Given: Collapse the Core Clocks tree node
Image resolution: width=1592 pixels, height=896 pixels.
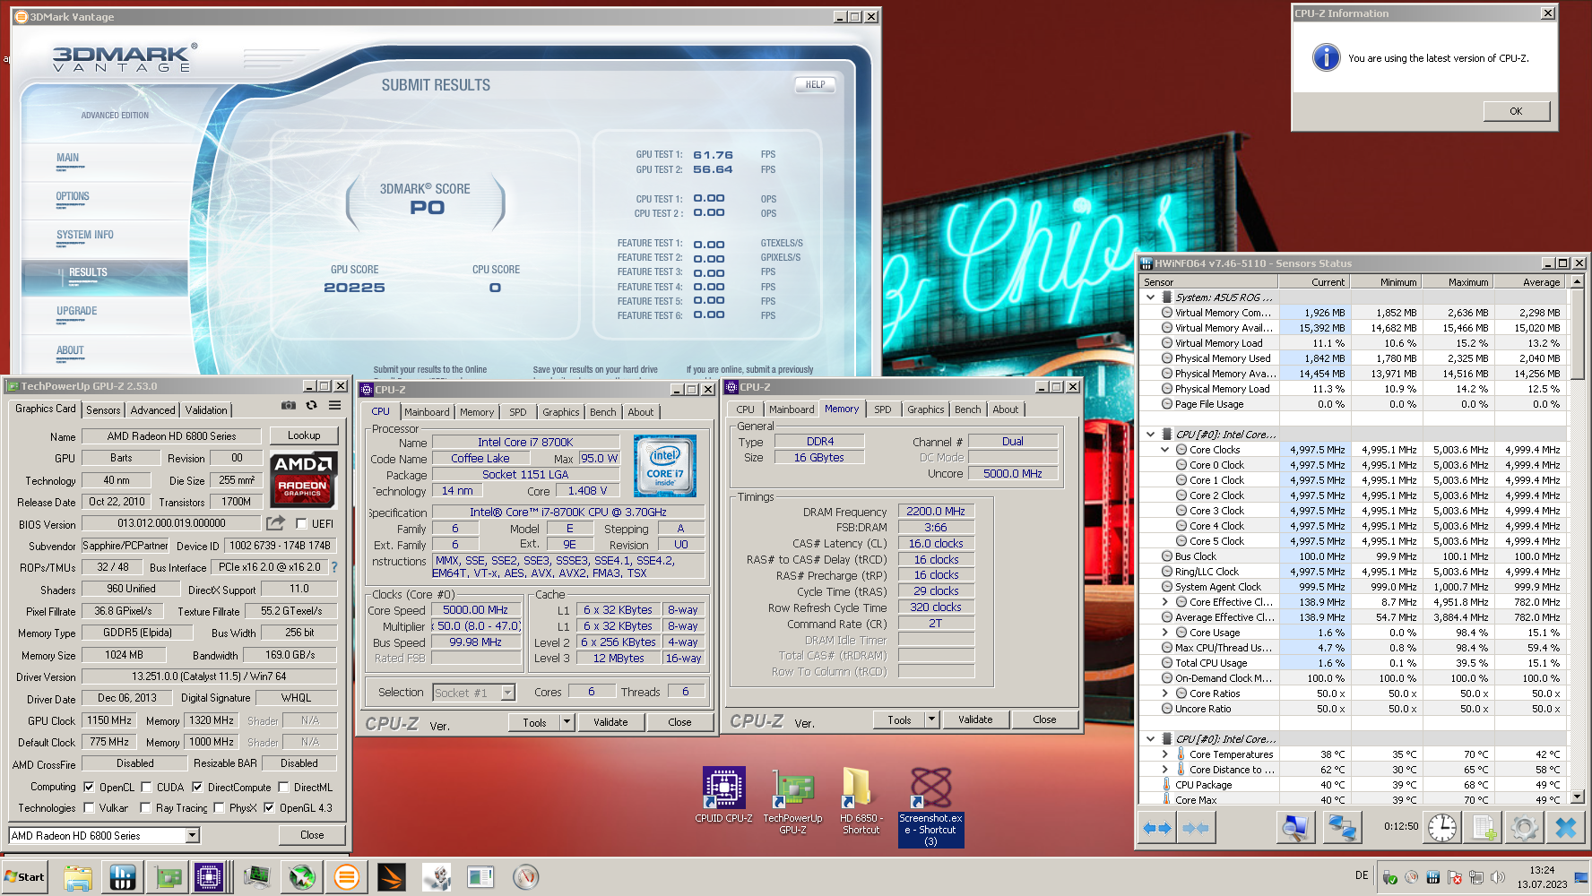Looking at the screenshot, I should point(1165,450).
